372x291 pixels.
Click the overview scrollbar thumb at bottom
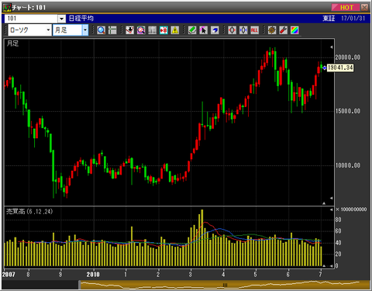click(x=225, y=285)
